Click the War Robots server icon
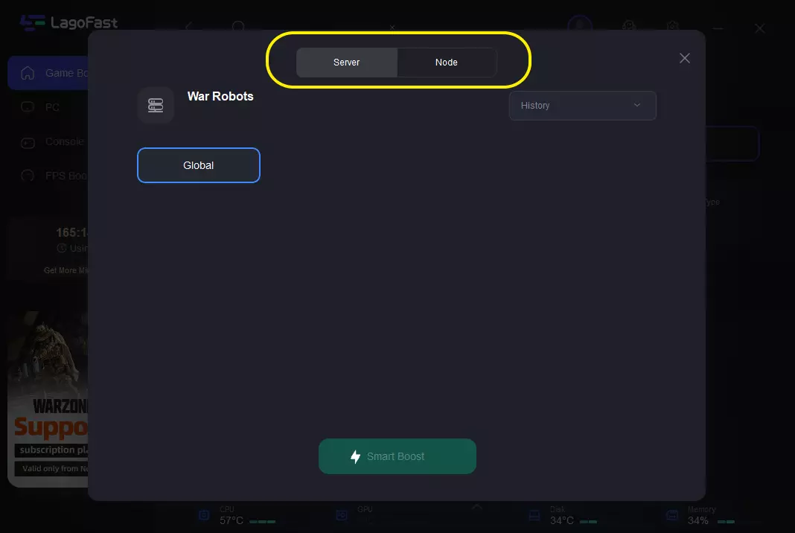The width and height of the screenshot is (795, 533). (156, 105)
